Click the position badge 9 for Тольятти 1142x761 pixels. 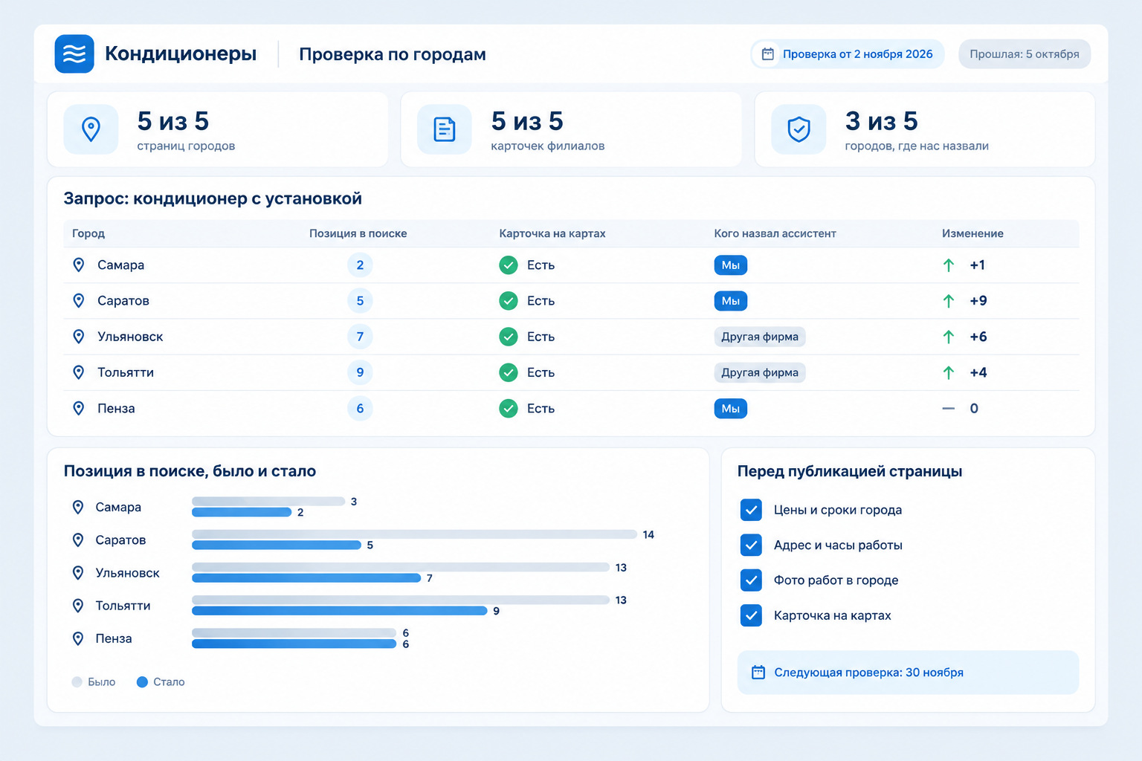coord(360,372)
